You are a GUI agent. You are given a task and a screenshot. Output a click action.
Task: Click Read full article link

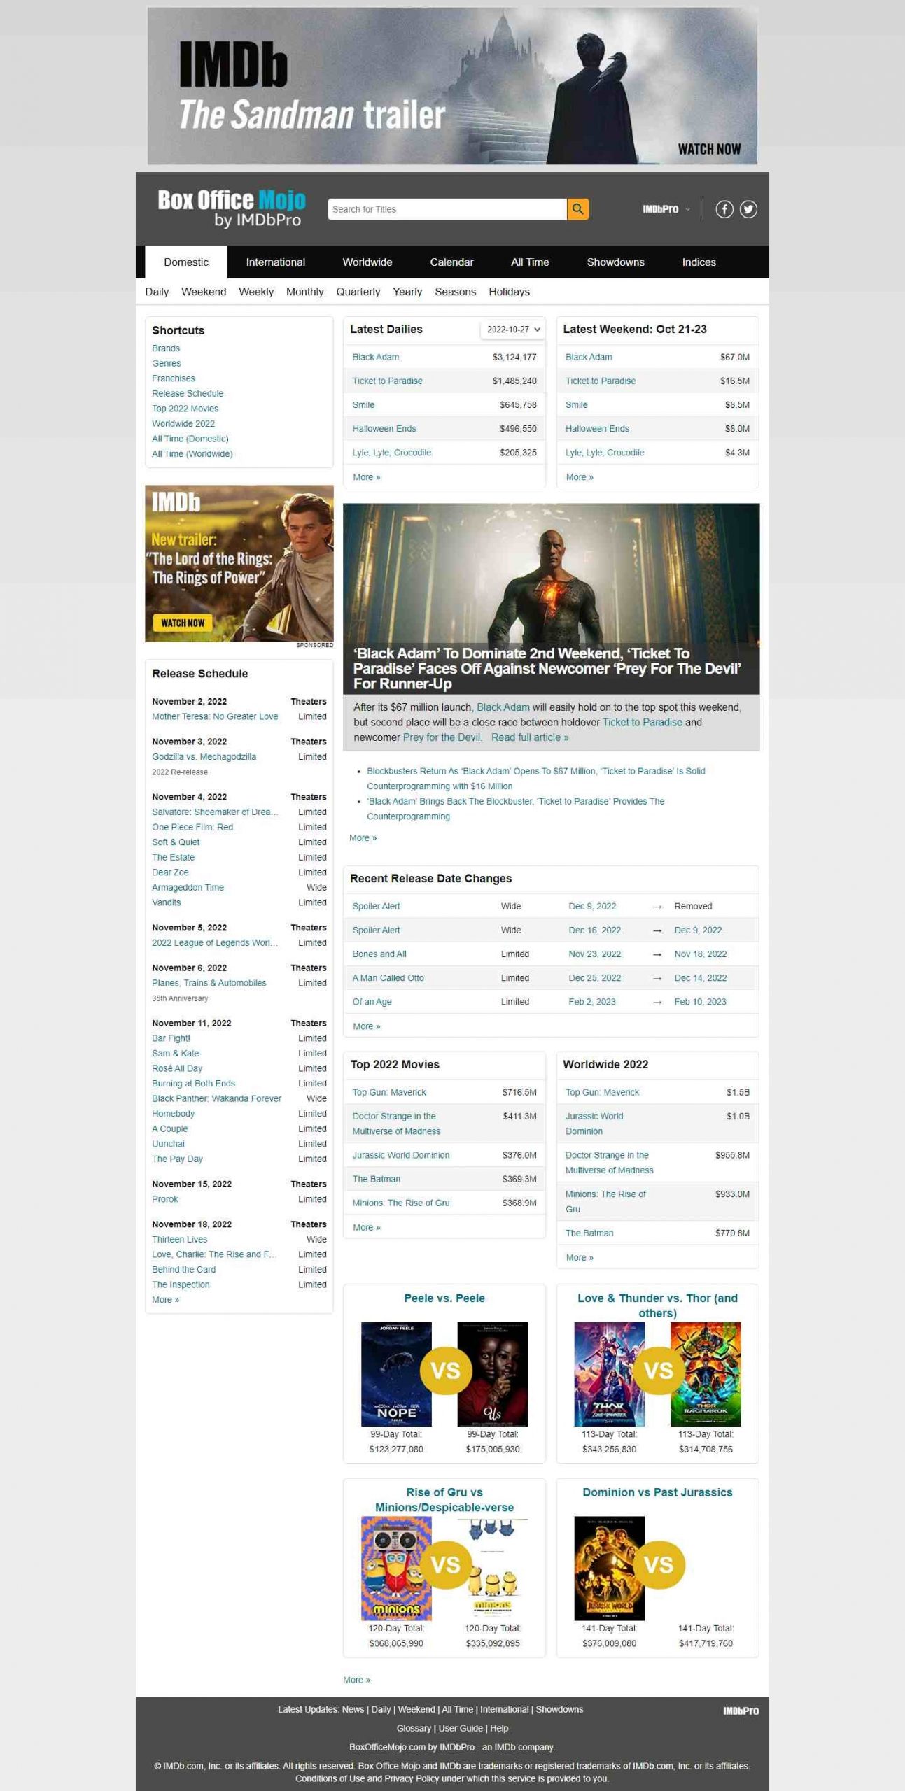[530, 737]
